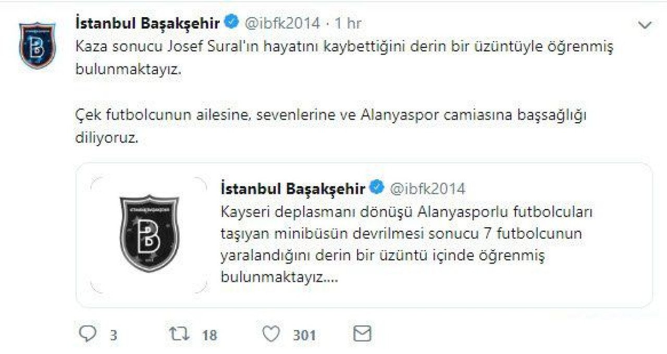Image resolution: width=667 pixels, height=354 pixels.
Task: Open the tweet's 1 hr timestamp
Action: [348, 23]
